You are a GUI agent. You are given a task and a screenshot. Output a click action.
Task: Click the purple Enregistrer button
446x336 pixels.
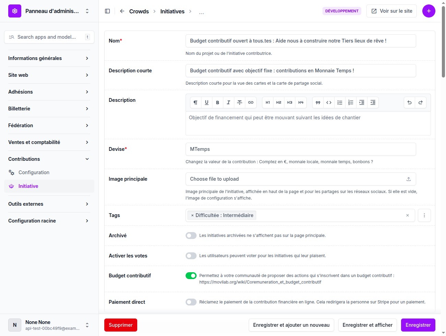click(x=418, y=325)
